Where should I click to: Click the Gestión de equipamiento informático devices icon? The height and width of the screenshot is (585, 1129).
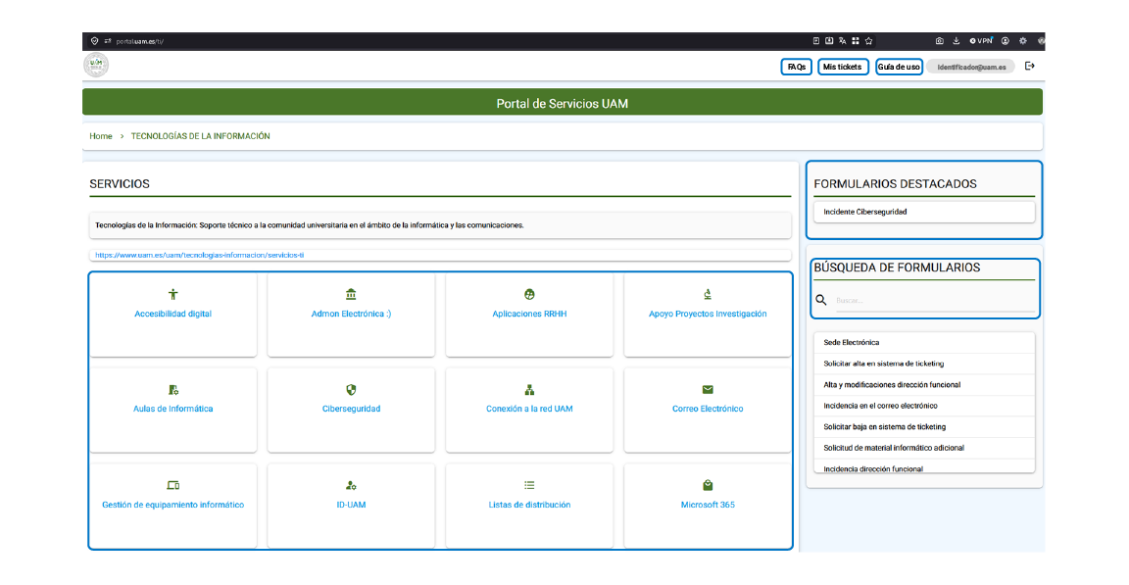[172, 486]
